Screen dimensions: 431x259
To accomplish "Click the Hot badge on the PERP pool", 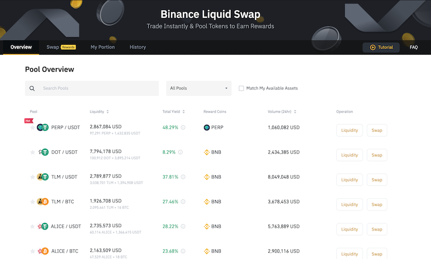I will pyautogui.click(x=29, y=121).
